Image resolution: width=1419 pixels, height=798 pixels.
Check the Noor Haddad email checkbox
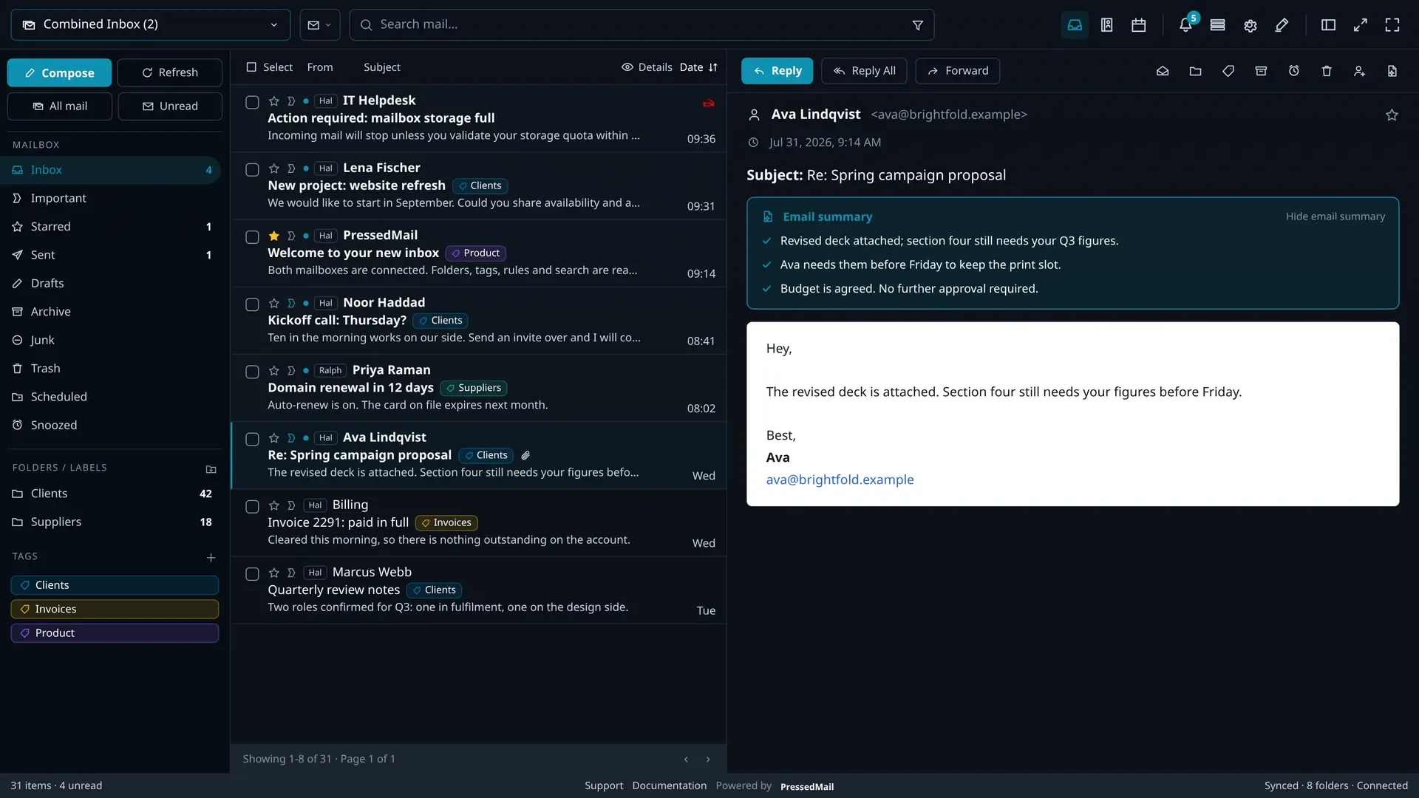tap(252, 304)
